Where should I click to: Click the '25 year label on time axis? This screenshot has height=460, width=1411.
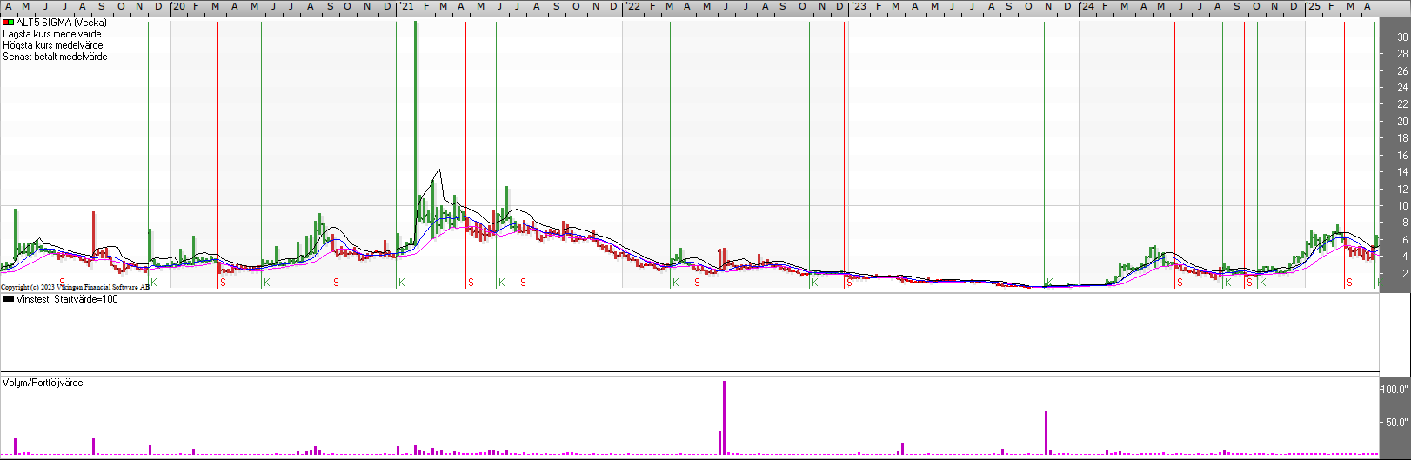click(1314, 6)
